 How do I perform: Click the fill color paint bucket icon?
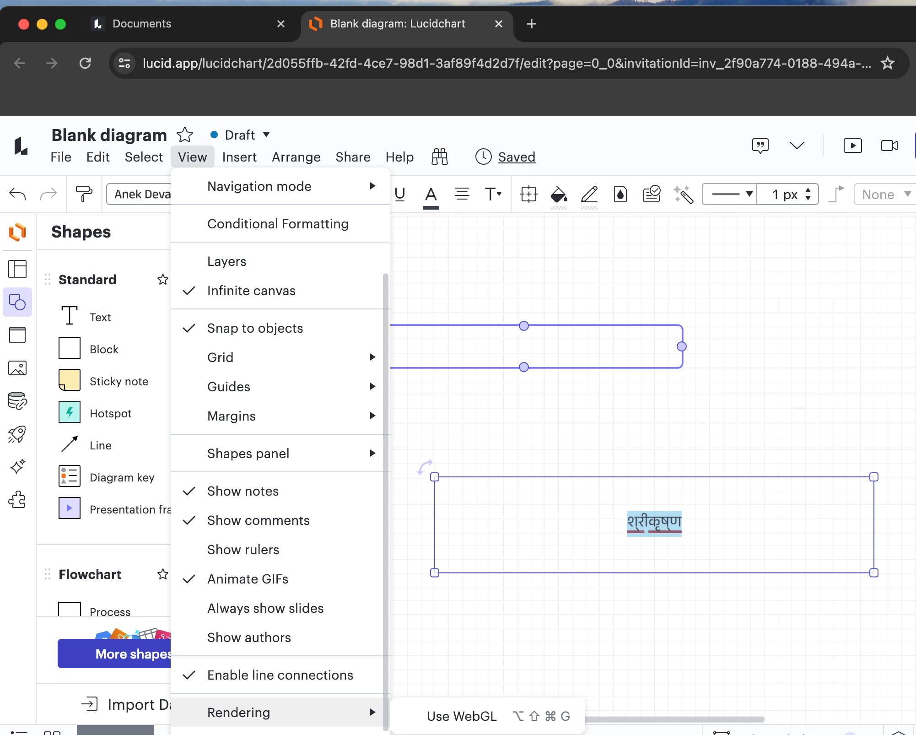point(559,195)
